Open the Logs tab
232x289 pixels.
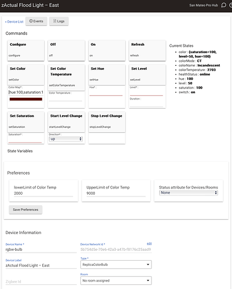[59, 21]
